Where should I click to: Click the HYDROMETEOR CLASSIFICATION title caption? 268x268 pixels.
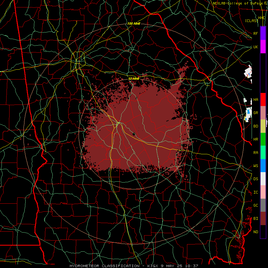pos(105,266)
